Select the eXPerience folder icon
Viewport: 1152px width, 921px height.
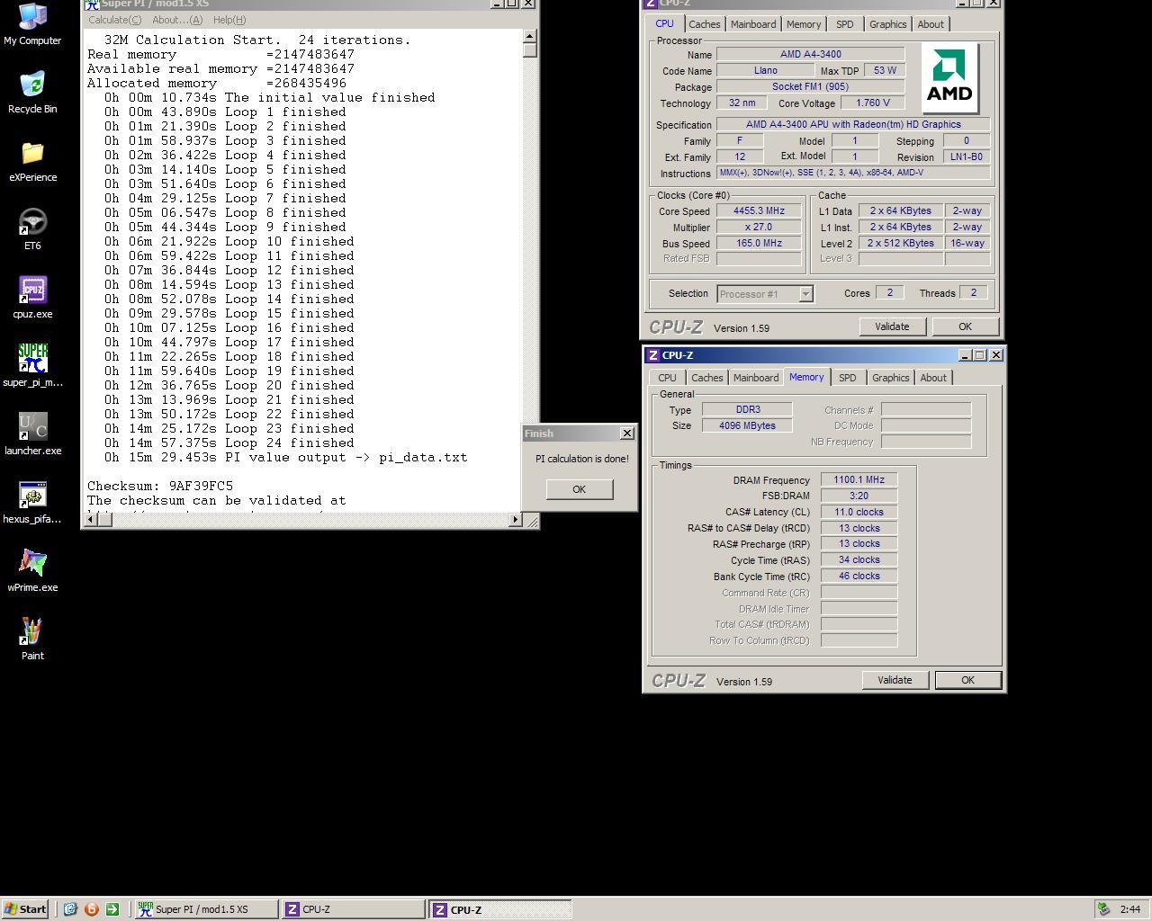click(x=32, y=161)
